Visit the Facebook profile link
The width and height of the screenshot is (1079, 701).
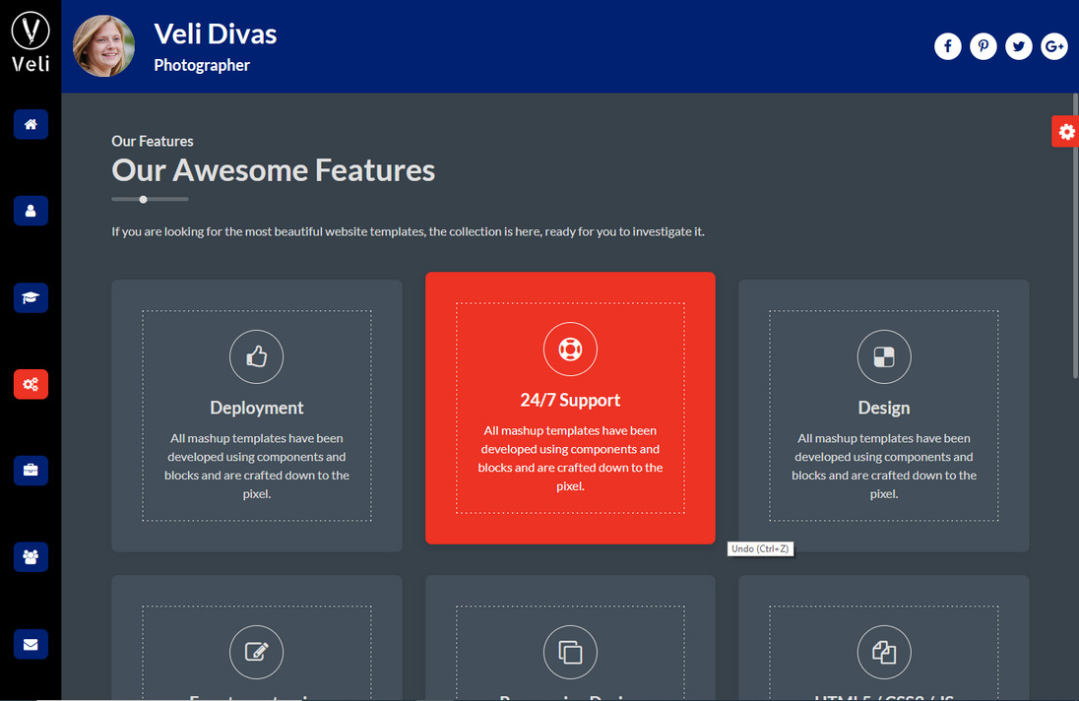[x=947, y=46]
